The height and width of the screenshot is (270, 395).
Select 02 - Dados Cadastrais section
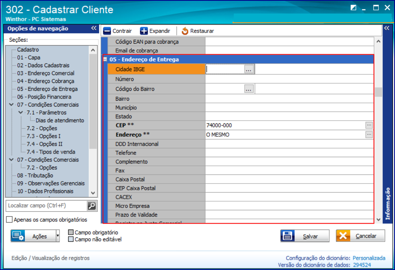tap(43, 65)
